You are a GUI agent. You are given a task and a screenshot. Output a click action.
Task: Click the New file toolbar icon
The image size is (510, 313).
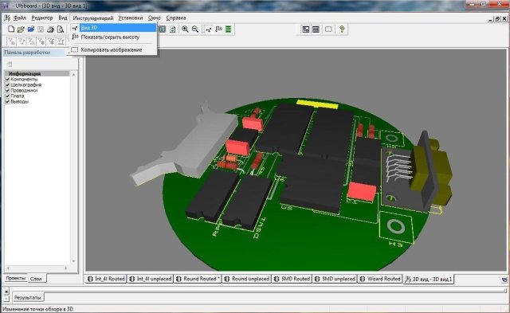tap(11, 29)
